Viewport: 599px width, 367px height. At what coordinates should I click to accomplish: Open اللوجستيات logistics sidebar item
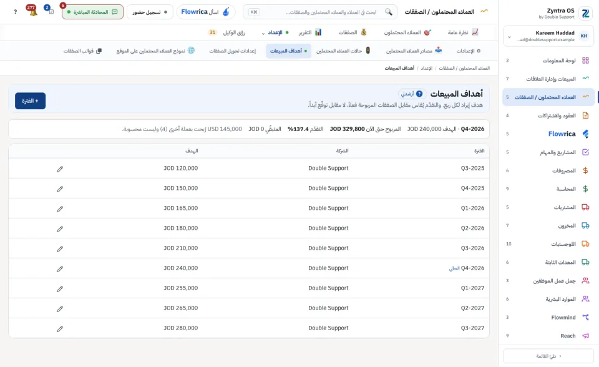(548, 244)
